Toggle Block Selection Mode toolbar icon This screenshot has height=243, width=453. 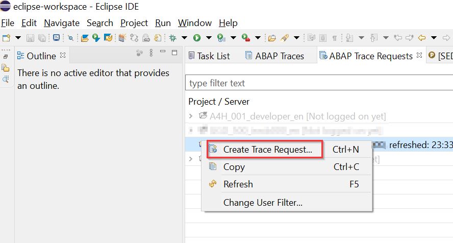[323, 38]
